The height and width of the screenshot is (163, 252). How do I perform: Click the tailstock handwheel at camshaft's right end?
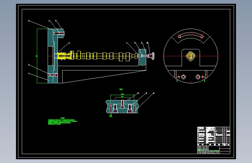(x=151, y=56)
